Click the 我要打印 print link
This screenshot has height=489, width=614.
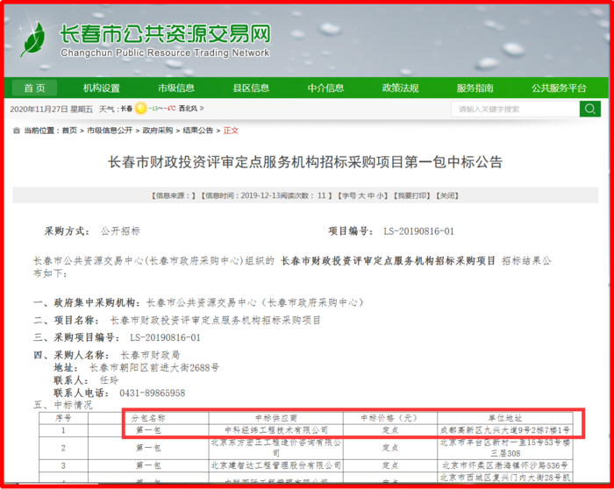click(x=412, y=195)
